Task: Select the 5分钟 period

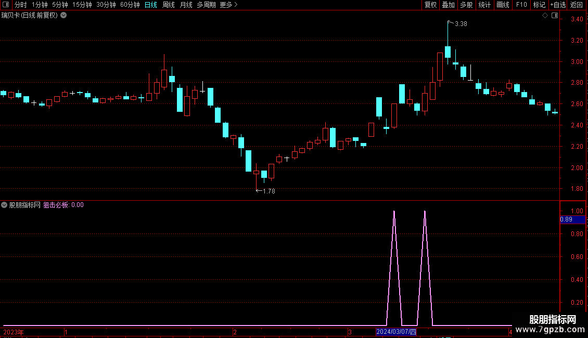Action: pyautogui.click(x=60, y=5)
